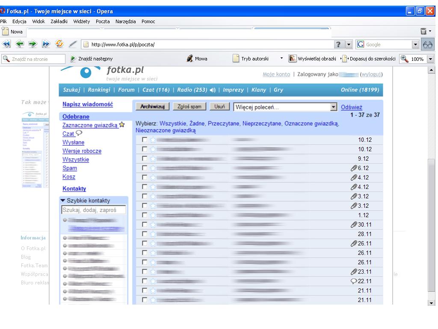The height and width of the screenshot is (329, 438).
Task: Click the Archiwizuj button
Action: [x=153, y=106]
